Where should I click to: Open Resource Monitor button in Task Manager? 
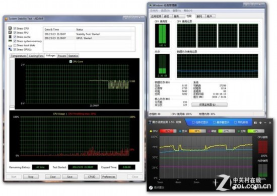click(210, 105)
